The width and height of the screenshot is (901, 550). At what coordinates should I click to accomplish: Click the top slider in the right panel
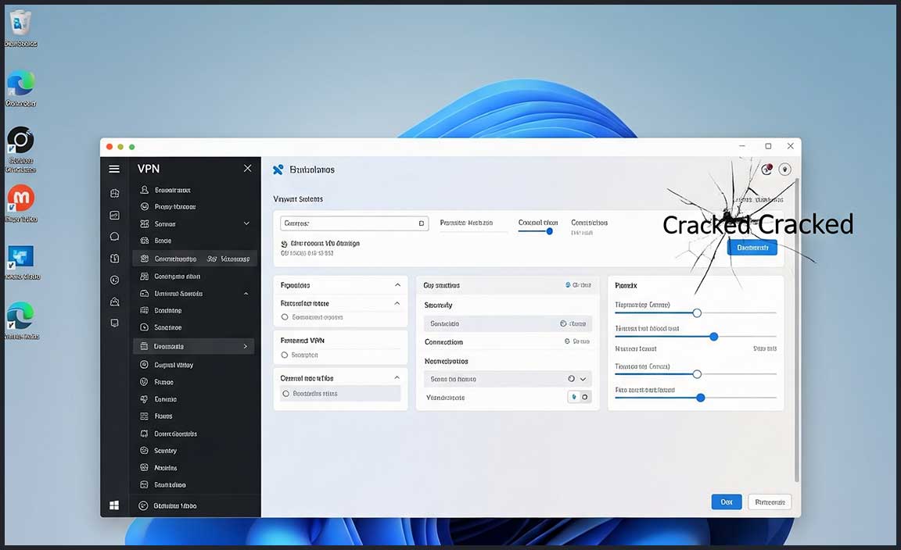click(695, 313)
